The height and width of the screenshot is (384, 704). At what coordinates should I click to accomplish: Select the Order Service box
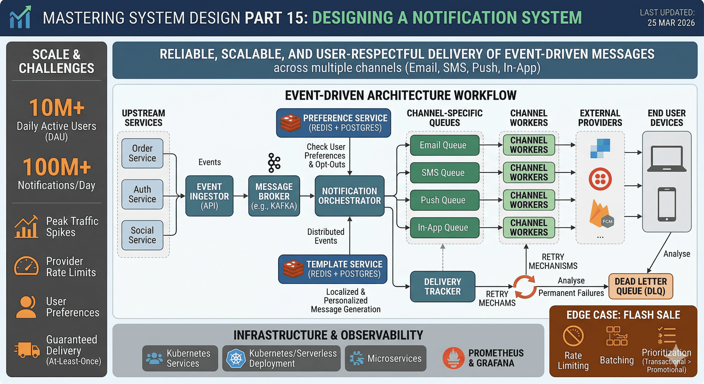pos(142,153)
